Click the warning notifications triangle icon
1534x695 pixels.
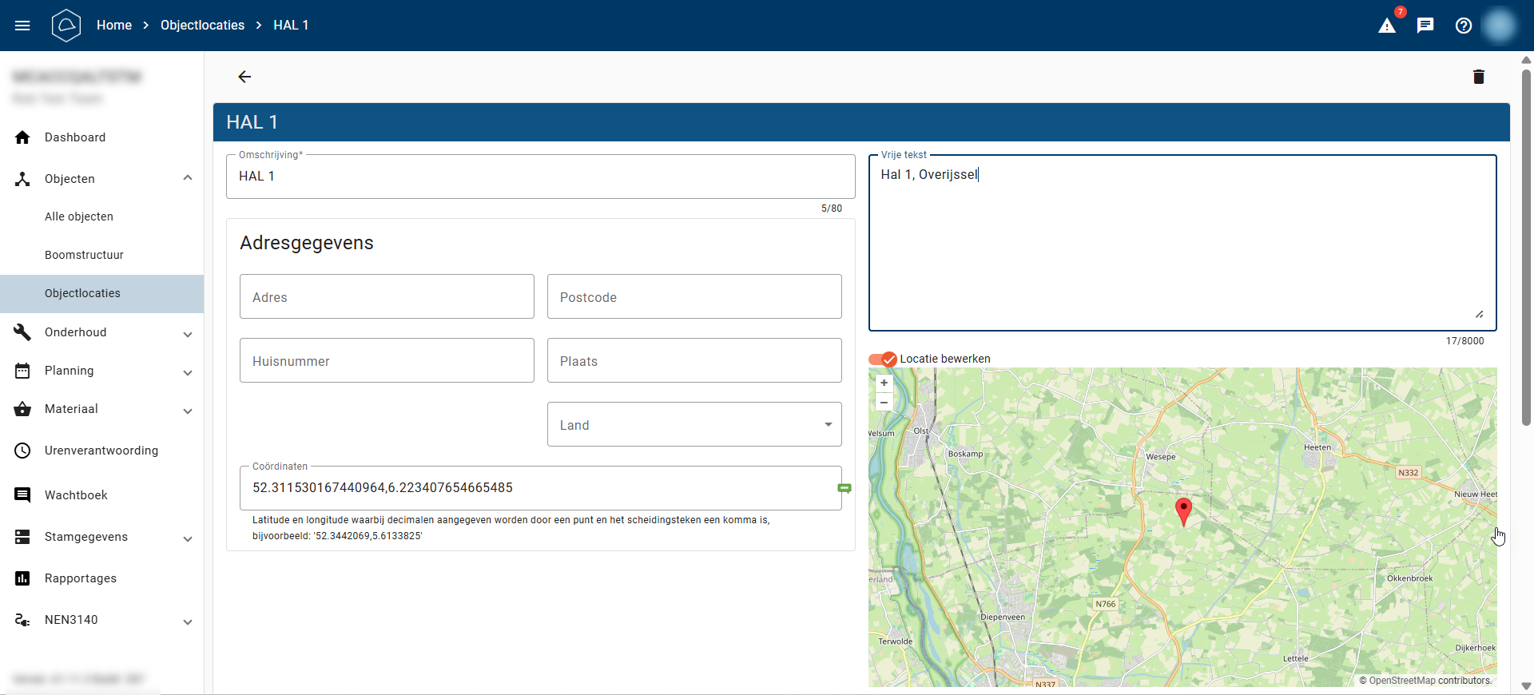click(1387, 26)
